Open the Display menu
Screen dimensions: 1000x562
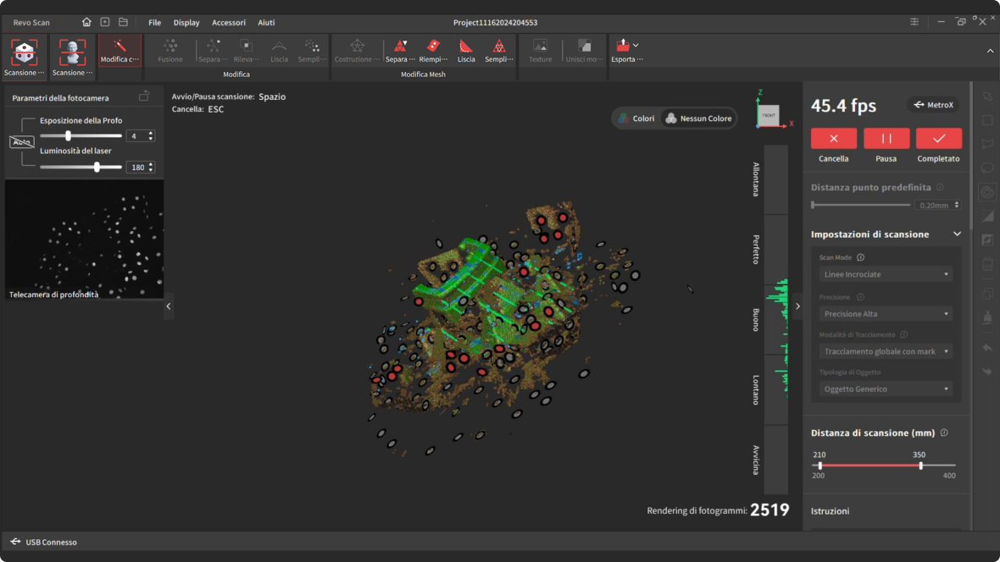pyautogui.click(x=186, y=23)
